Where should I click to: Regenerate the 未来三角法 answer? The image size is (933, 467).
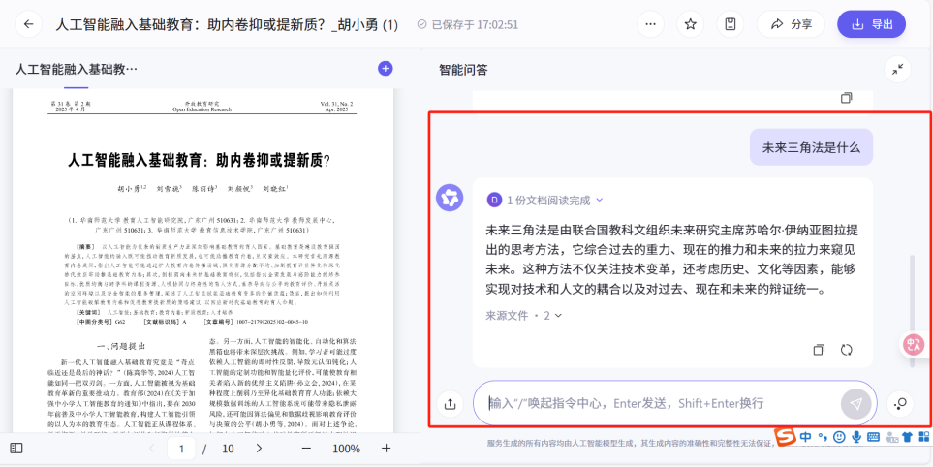(x=846, y=350)
